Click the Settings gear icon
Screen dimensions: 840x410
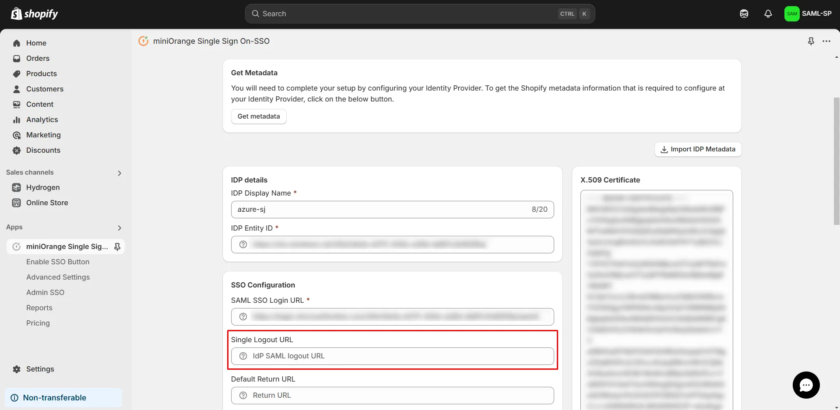point(17,369)
